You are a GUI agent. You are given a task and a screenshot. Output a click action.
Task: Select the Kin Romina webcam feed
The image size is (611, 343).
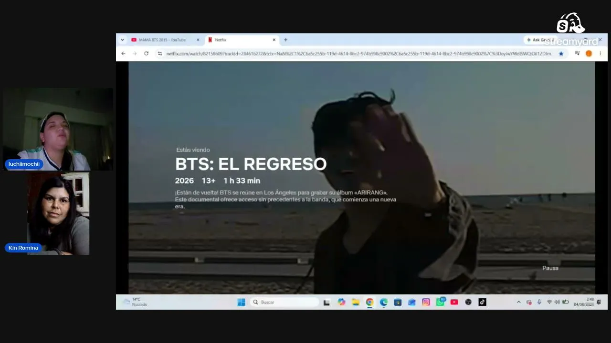(58, 213)
